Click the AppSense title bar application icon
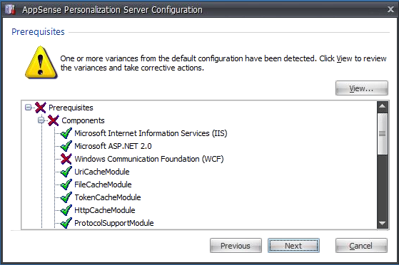This screenshot has width=399, height=265. [x=11, y=10]
